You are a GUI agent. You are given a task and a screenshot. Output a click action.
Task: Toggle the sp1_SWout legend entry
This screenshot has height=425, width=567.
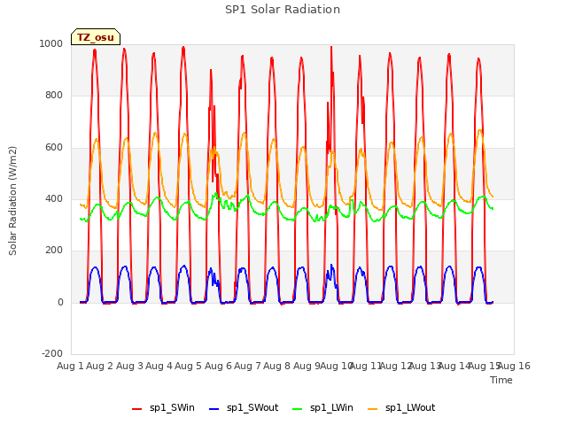pyautogui.click(x=245, y=407)
